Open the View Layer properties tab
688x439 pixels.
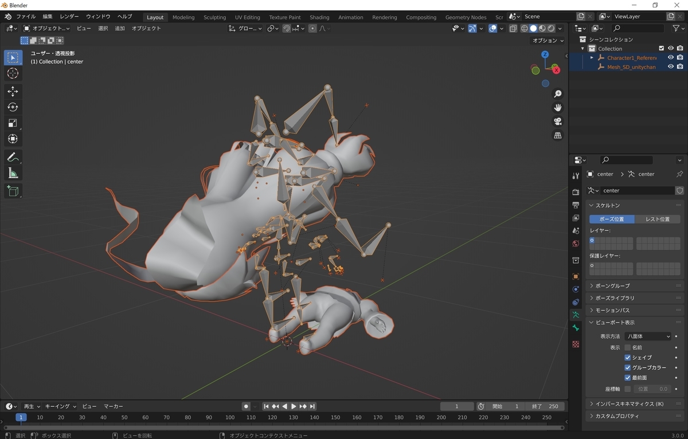[x=576, y=218]
